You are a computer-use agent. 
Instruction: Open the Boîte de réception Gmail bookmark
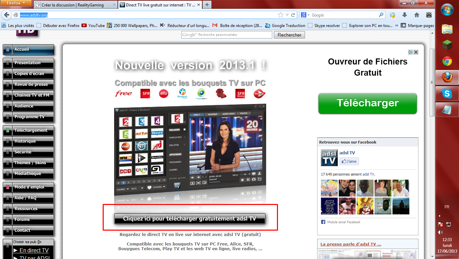[237, 25]
